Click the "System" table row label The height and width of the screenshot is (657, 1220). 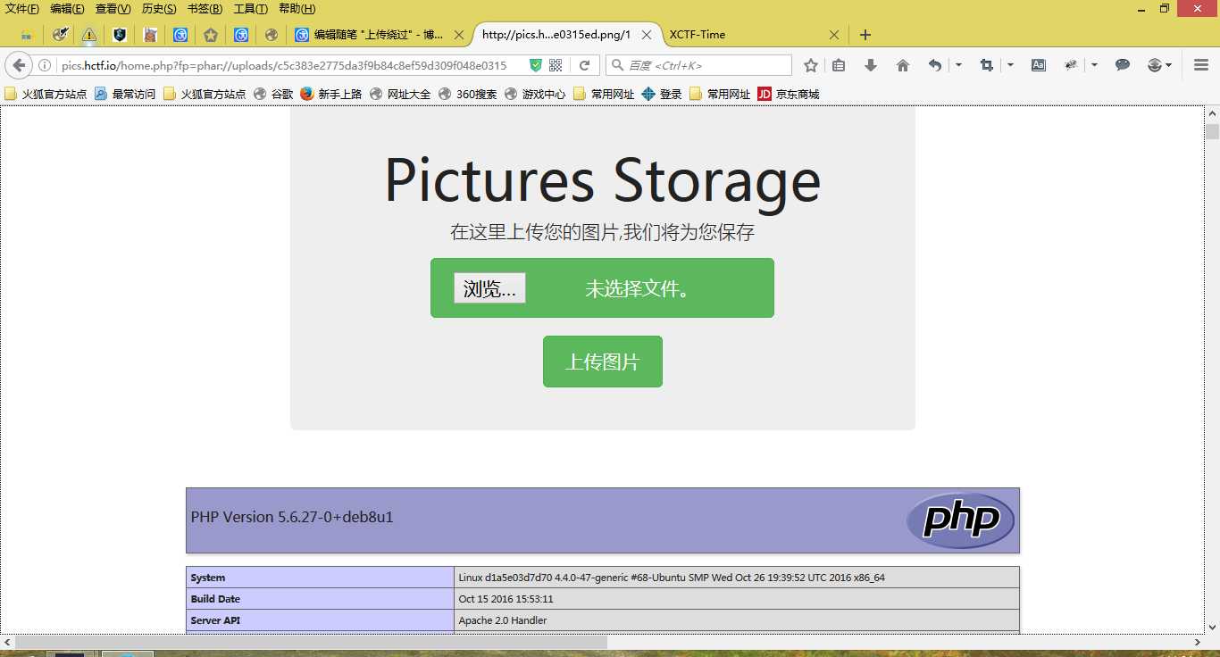(x=208, y=578)
